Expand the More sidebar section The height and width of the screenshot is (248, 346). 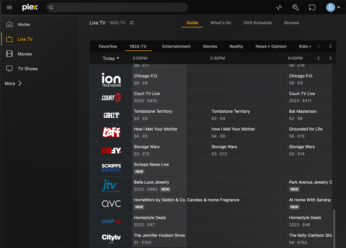[x=13, y=84]
